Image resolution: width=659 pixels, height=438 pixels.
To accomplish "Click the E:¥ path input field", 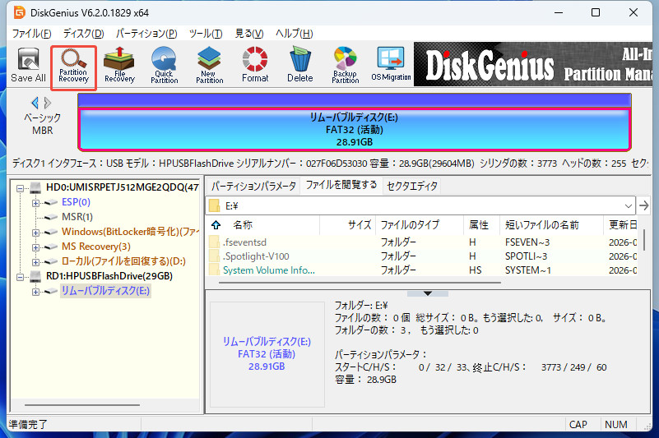I will pos(420,205).
